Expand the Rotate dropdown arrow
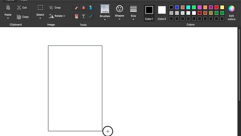Image resolution: width=241 pixels, height=136 pixels. tap(64, 16)
